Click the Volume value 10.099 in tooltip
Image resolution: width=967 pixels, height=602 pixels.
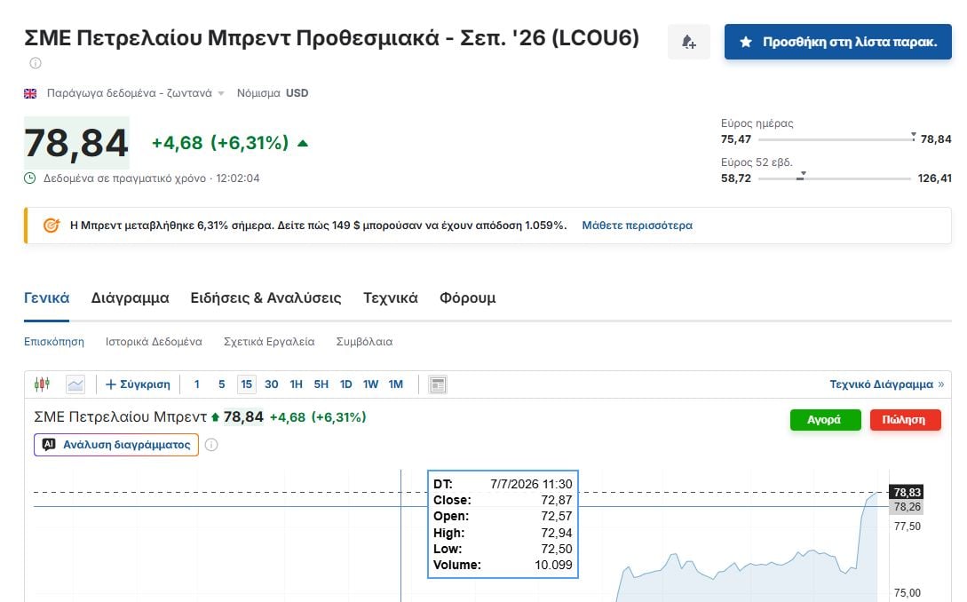pos(553,565)
